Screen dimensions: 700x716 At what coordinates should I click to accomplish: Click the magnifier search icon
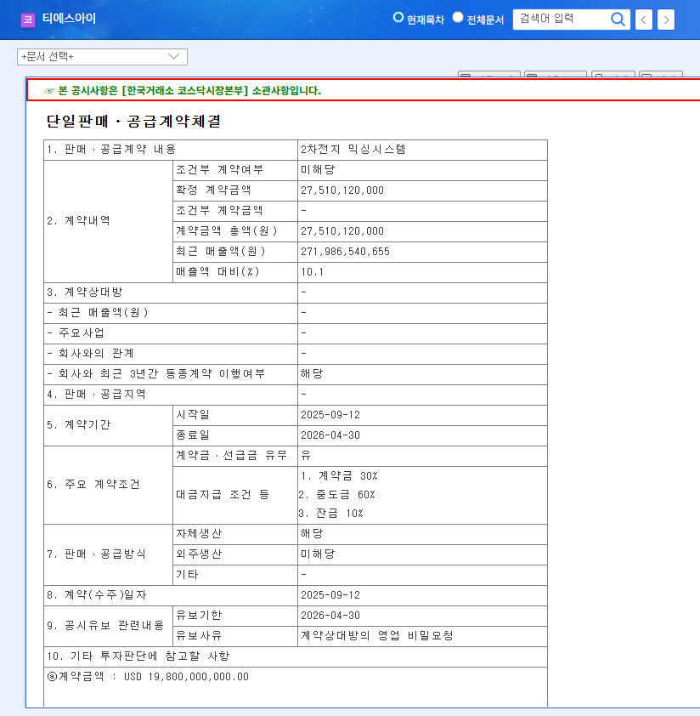point(618,20)
